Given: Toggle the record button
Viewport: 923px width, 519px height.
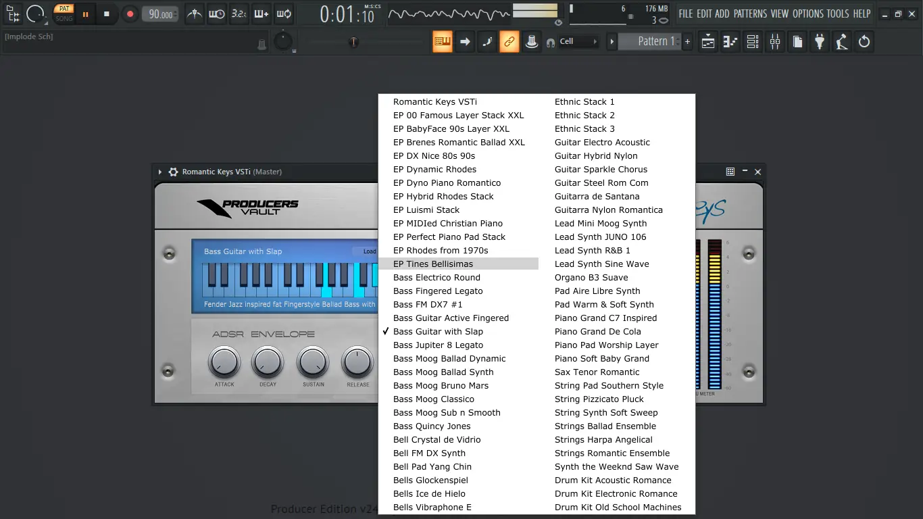Looking at the screenshot, I should pyautogui.click(x=130, y=14).
